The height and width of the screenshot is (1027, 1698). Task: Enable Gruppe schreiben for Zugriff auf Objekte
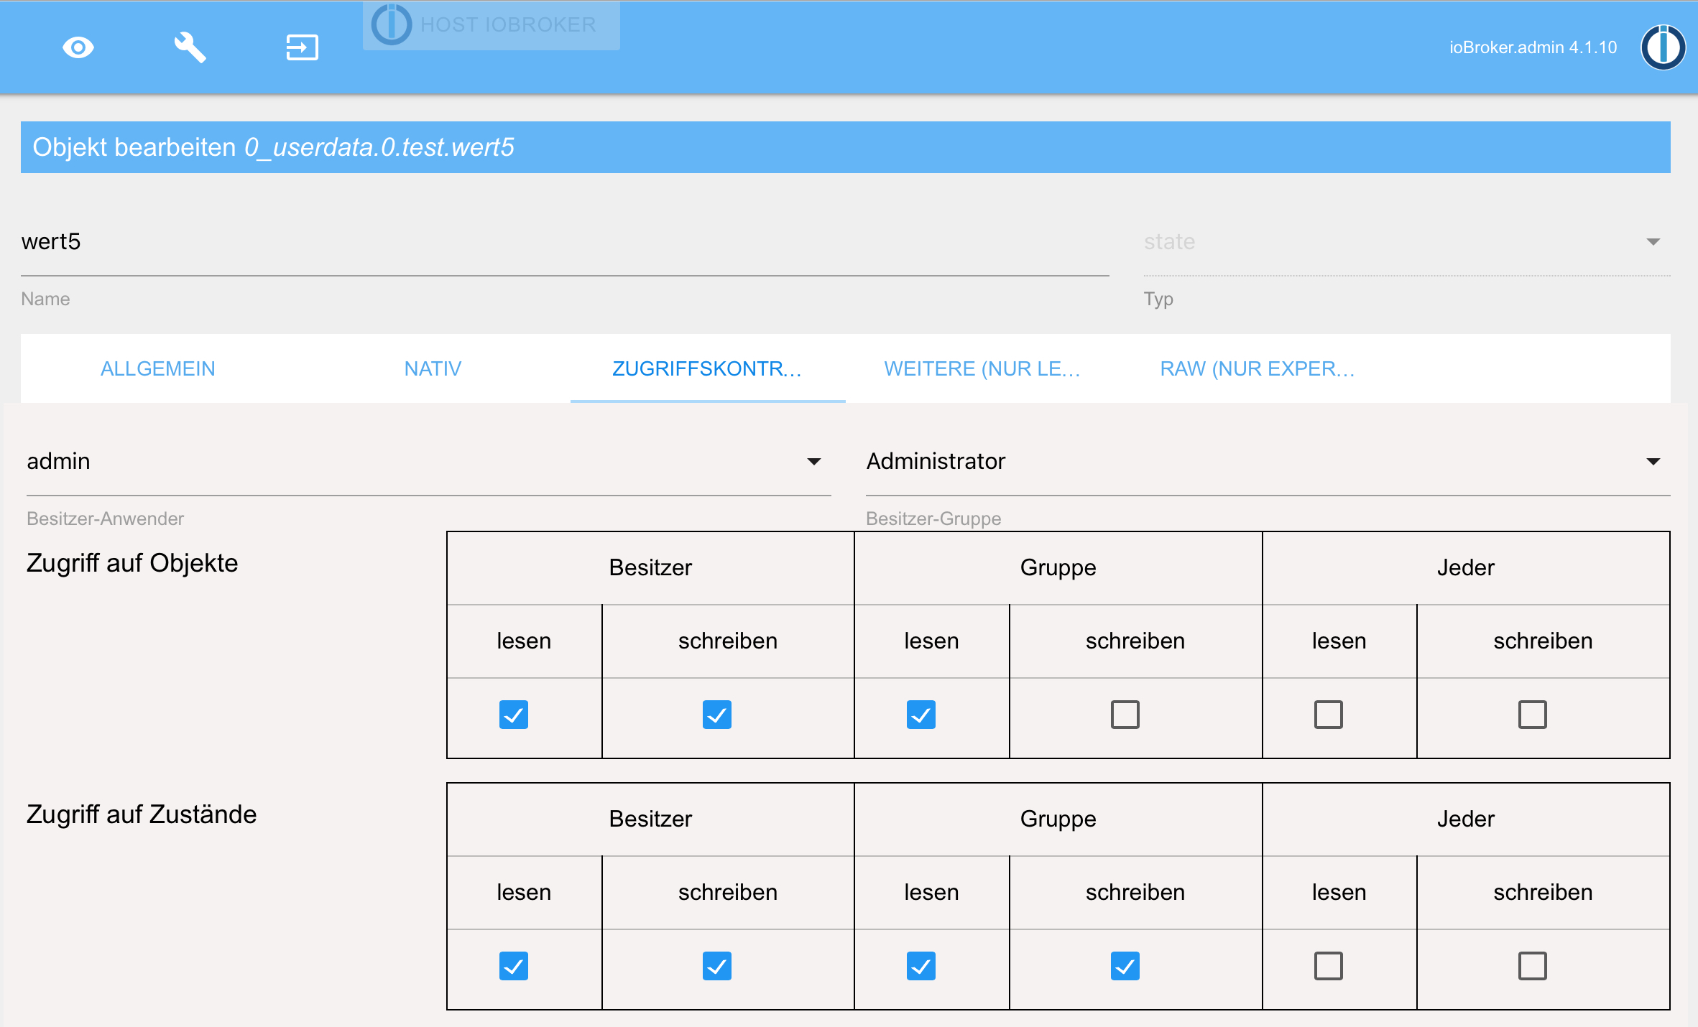[1125, 715]
